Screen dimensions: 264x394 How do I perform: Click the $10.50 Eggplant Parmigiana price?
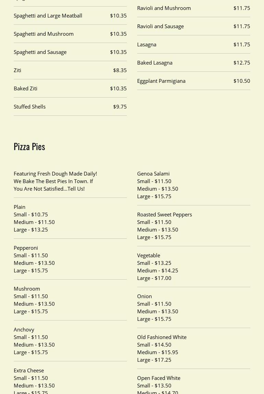point(241,81)
